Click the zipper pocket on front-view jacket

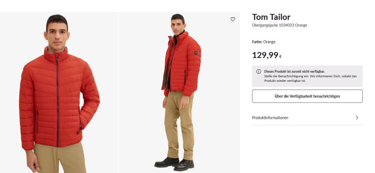click(37, 121)
